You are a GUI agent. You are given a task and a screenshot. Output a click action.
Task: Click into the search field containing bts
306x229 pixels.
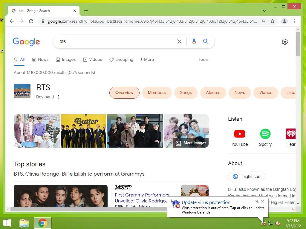(x=117, y=41)
